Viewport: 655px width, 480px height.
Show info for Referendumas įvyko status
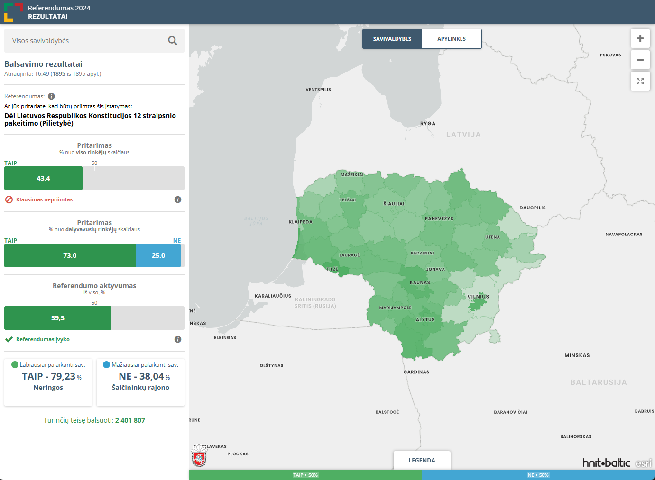pos(178,339)
